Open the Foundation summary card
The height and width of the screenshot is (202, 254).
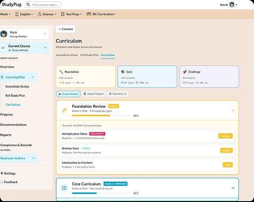pos(85,76)
